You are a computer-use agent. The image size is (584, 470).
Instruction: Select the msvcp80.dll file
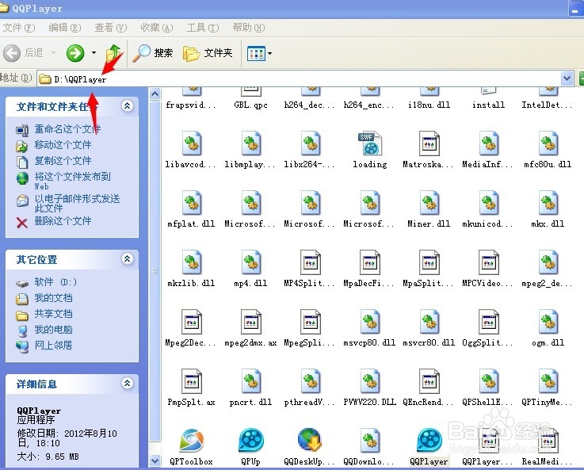point(369,328)
